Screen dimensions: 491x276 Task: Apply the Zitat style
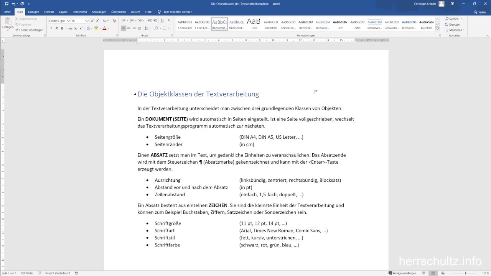pos(357,24)
